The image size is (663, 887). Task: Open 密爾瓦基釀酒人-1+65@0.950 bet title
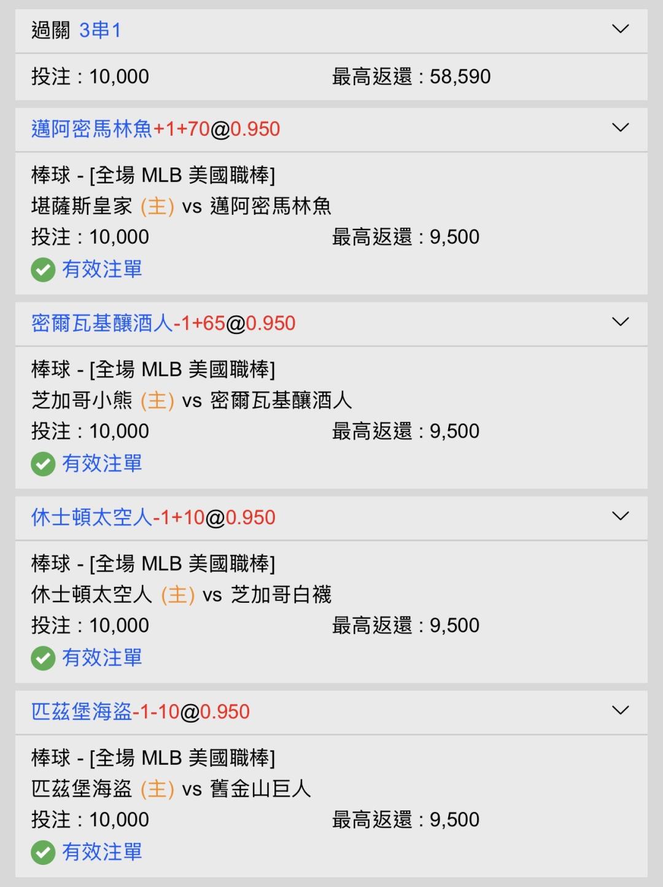pos(163,323)
